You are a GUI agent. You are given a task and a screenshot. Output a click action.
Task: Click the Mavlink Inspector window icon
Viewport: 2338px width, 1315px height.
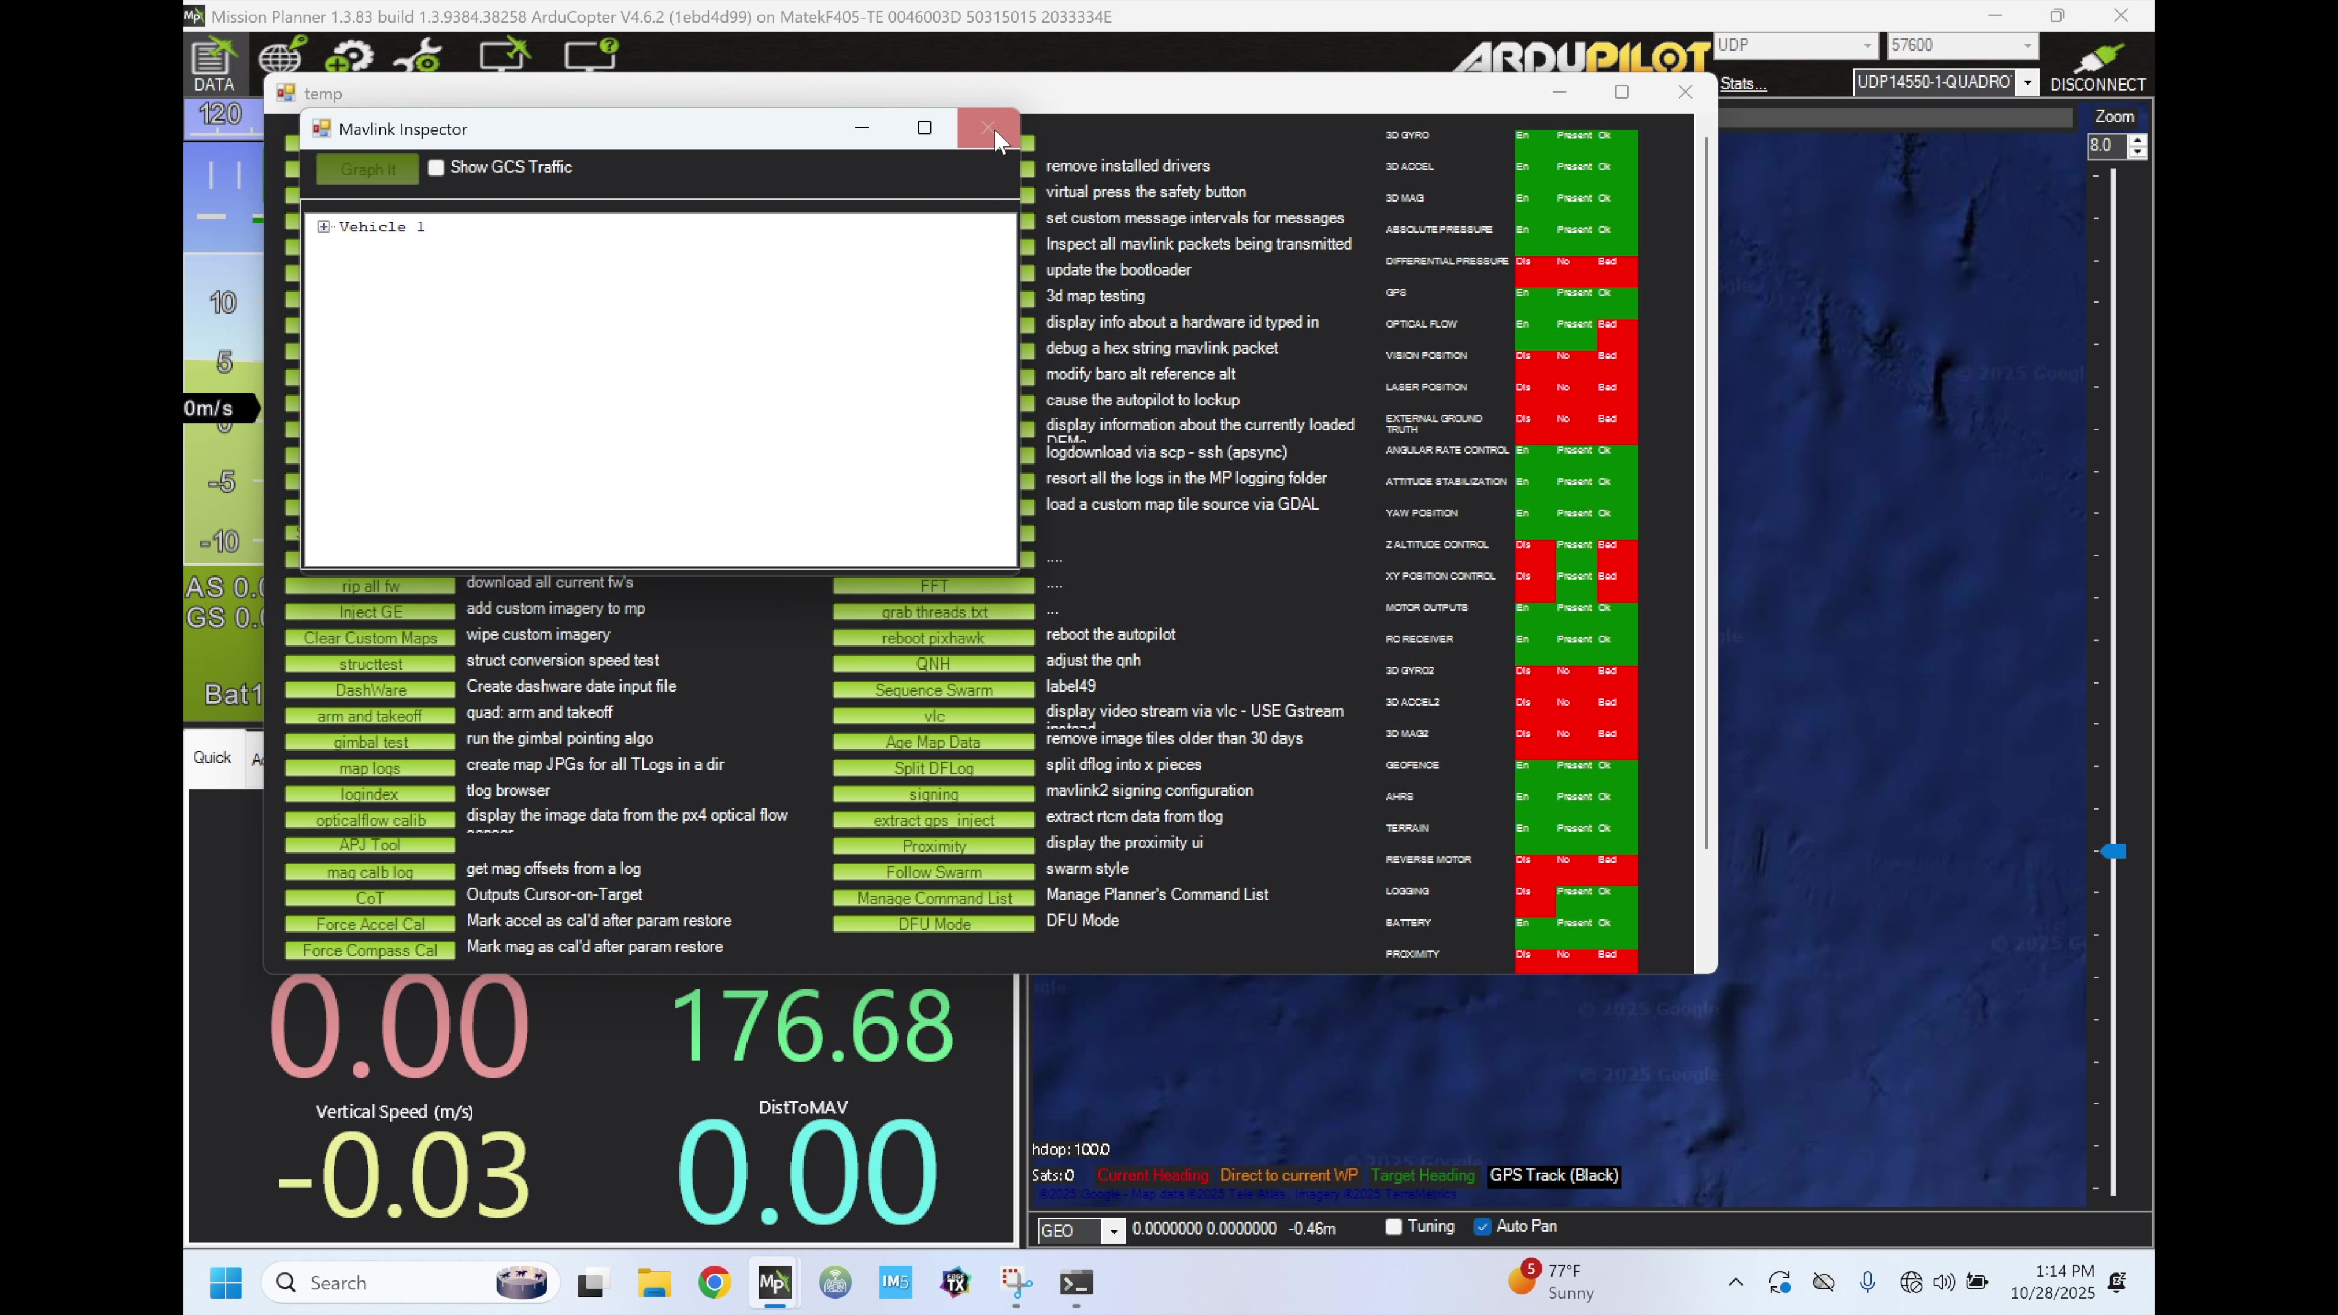click(x=321, y=128)
